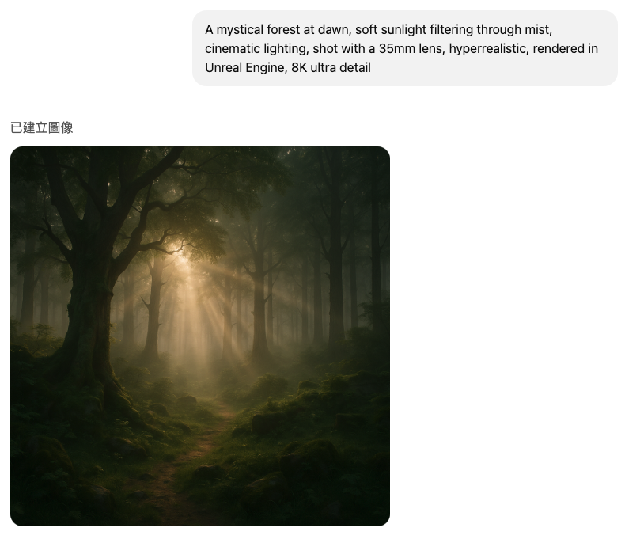
Task: Click 'soft sunlight filtering through mist' phrase
Action: click(453, 29)
